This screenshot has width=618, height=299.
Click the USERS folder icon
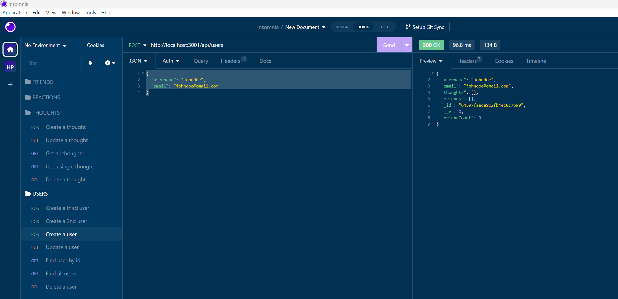click(x=28, y=193)
